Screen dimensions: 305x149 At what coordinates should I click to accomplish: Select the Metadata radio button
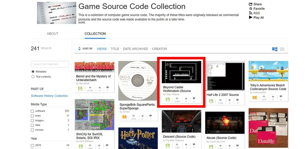[x=33, y=72]
